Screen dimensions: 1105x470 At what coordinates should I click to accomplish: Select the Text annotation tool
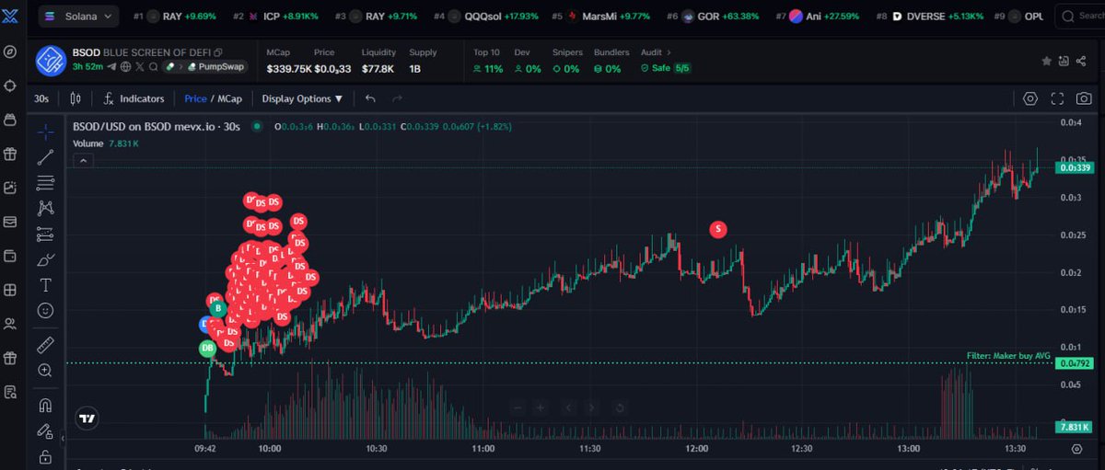(x=45, y=285)
